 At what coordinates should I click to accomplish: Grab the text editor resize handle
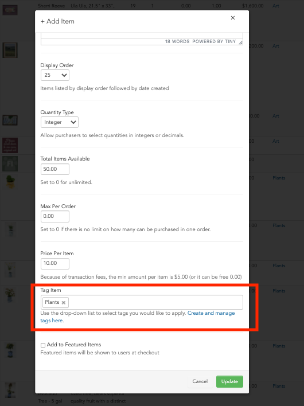(240, 43)
